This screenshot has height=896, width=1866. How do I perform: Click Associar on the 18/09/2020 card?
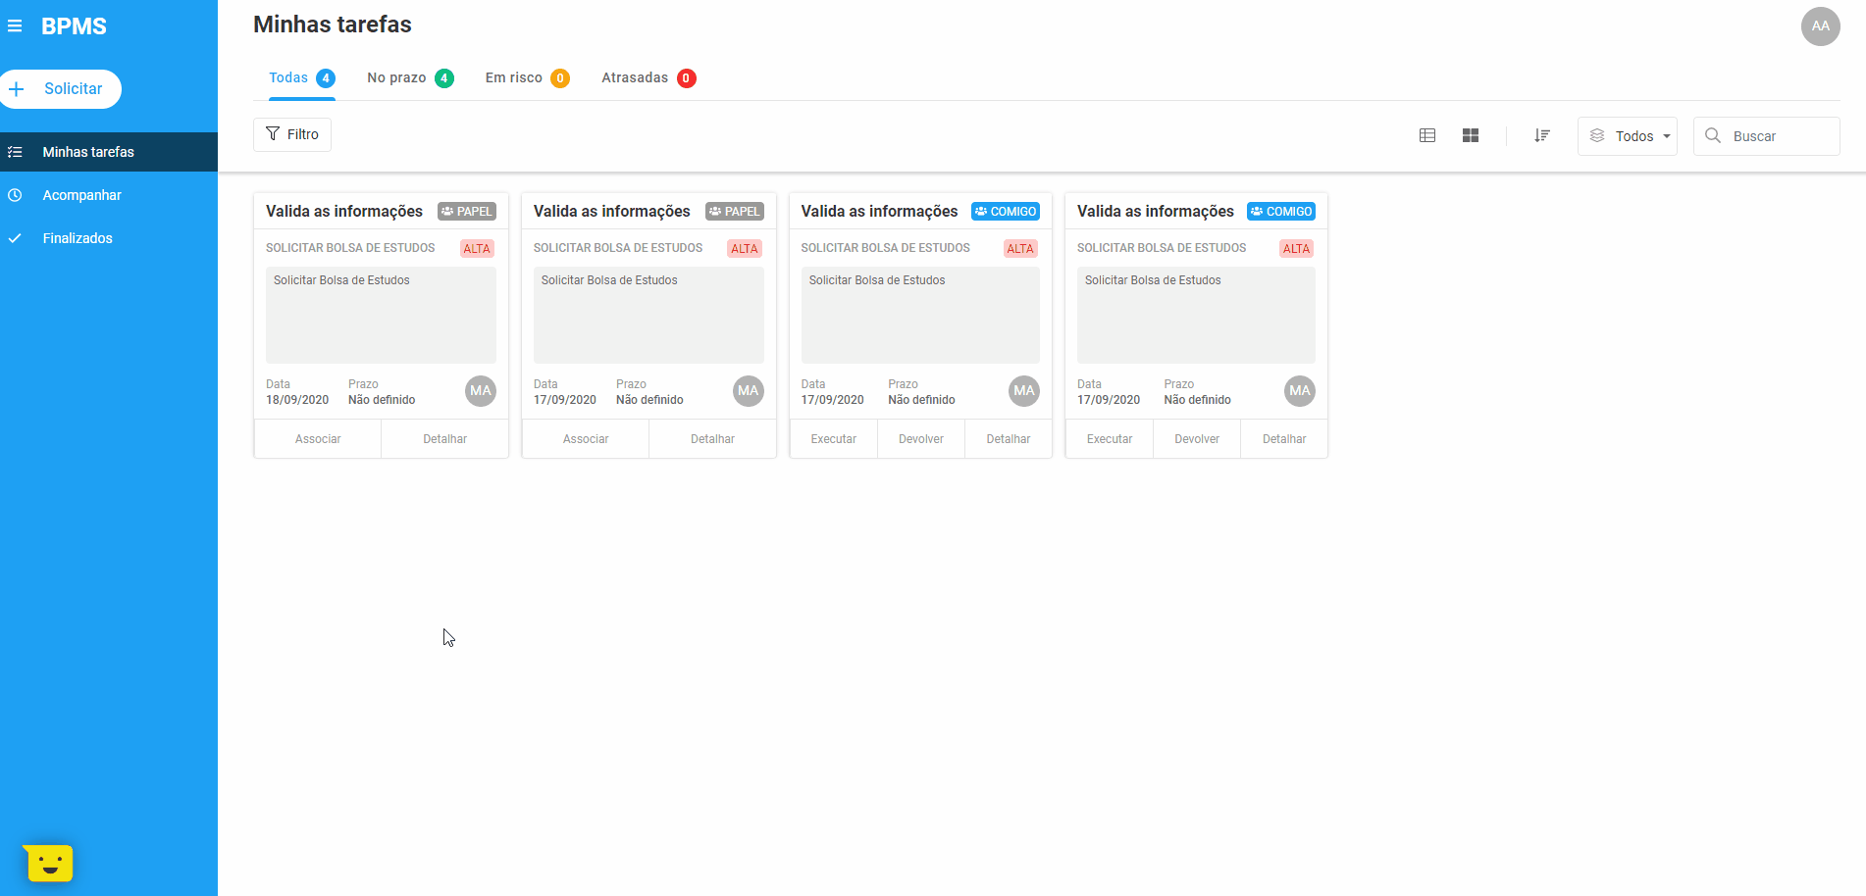click(318, 439)
